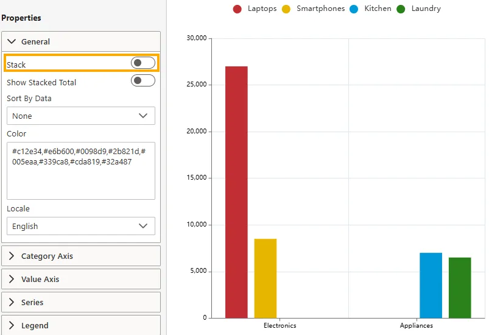
Task: Click the green Laundry legend circle
Action: click(401, 9)
